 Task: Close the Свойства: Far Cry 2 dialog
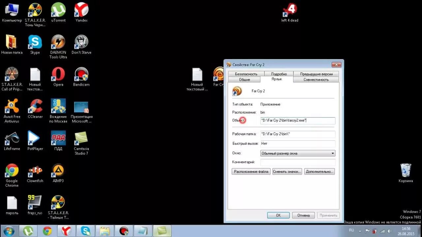point(336,65)
